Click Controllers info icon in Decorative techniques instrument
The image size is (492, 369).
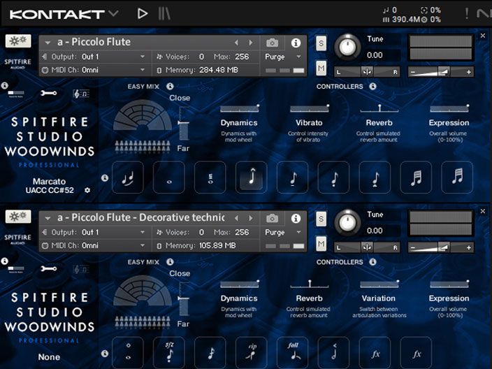tap(372, 262)
